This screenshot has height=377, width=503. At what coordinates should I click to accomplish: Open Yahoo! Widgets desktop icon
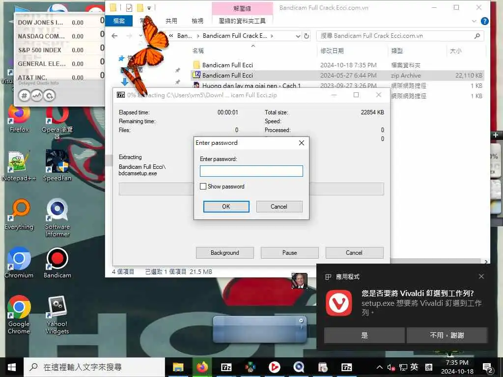click(57, 315)
